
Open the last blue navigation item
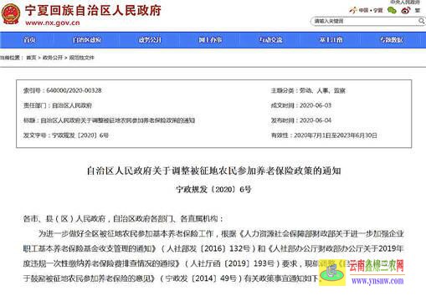392,40
